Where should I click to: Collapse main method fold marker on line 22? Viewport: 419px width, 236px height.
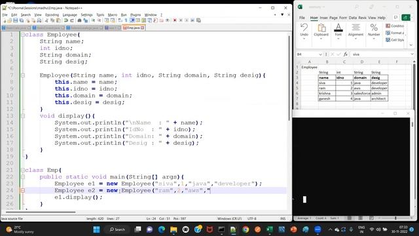(23, 177)
